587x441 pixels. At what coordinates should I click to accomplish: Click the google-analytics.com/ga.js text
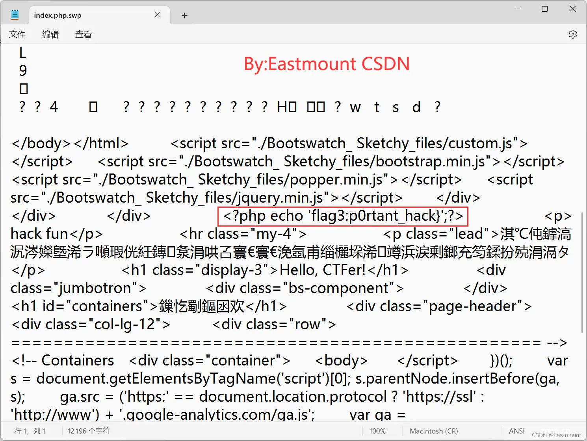point(217,415)
